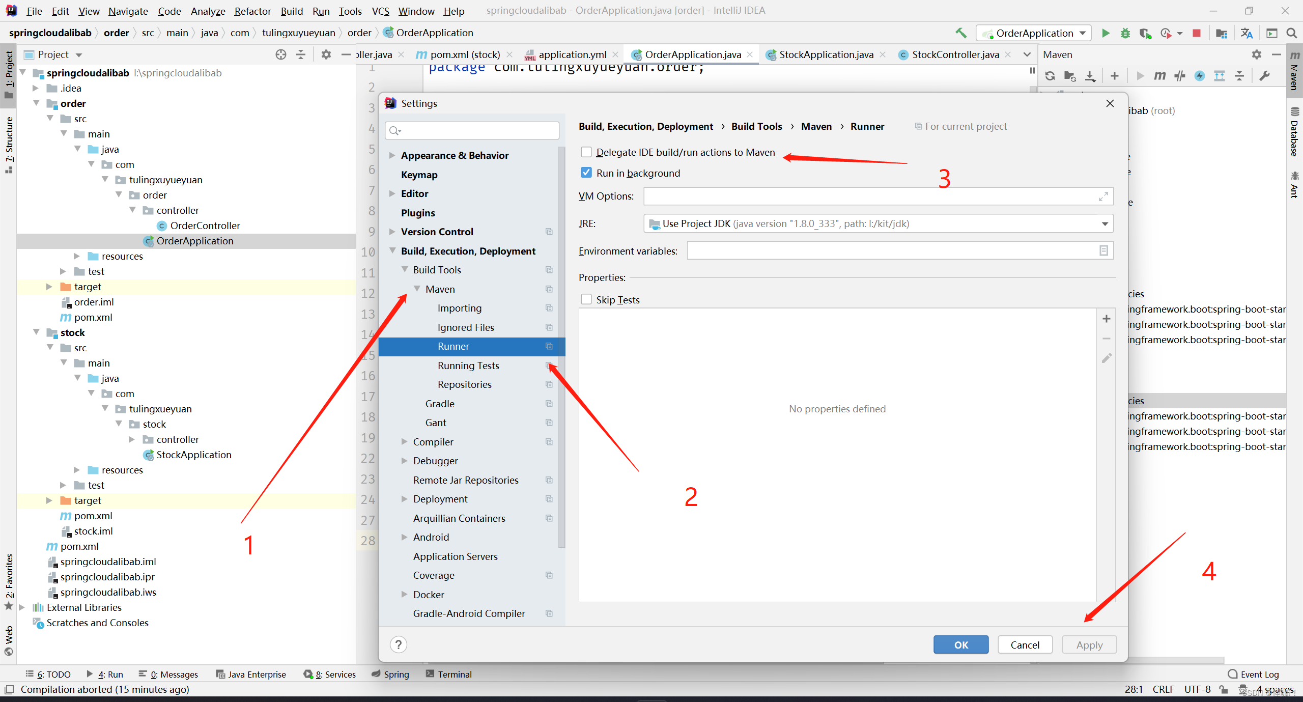This screenshot has width=1303, height=702.
Task: Open 8: Services tool window
Action: [330, 675]
